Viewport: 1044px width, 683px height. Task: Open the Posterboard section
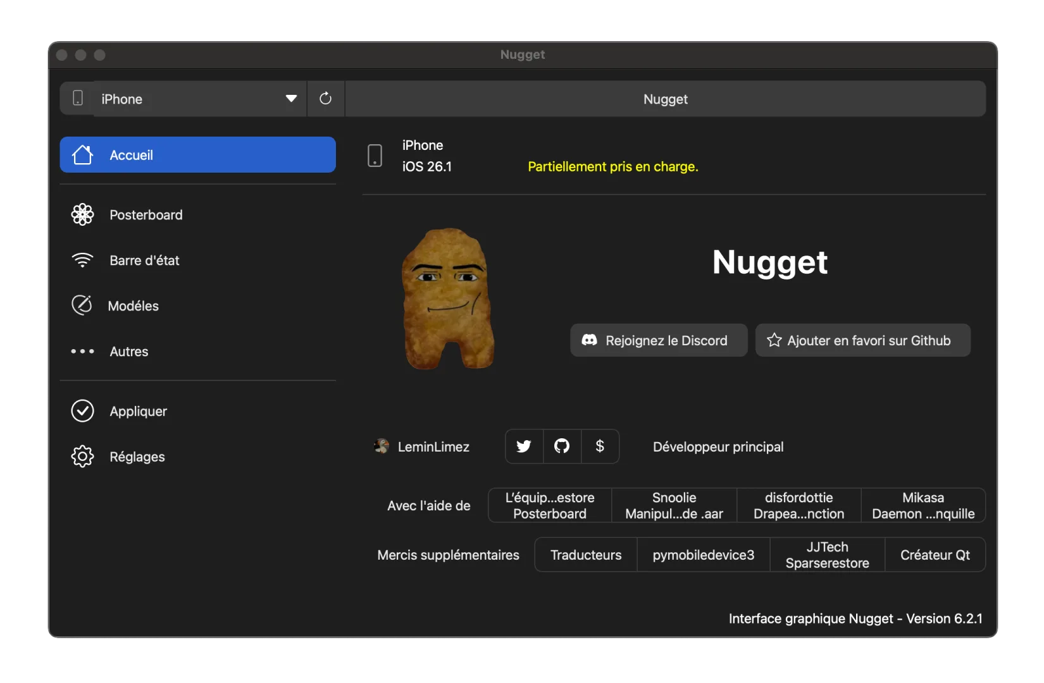pyautogui.click(x=197, y=215)
